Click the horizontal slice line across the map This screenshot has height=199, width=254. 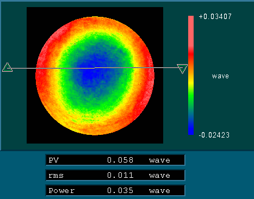(95, 68)
